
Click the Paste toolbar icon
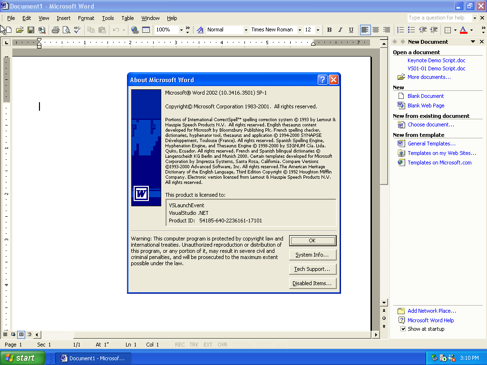[102, 30]
